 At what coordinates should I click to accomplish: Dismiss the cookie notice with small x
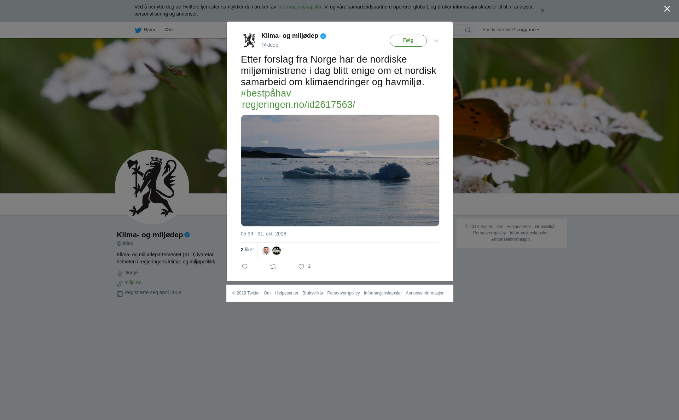[x=542, y=11]
